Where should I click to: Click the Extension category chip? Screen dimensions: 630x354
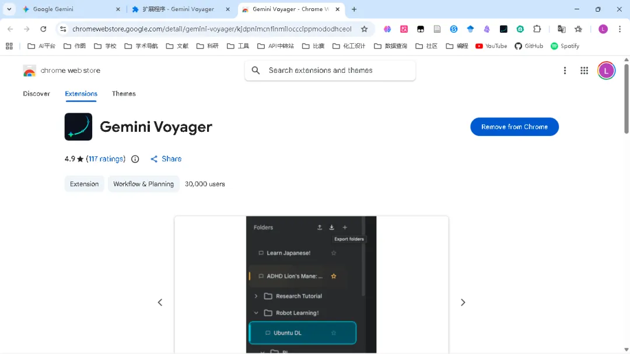tap(85, 184)
